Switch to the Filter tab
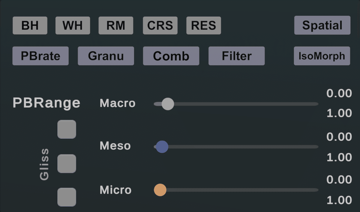This screenshot has width=360, height=212. click(237, 56)
